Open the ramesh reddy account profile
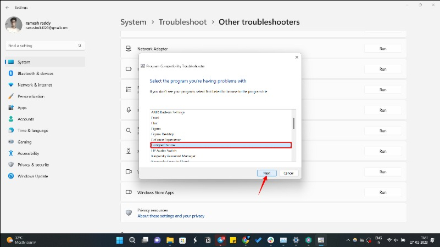Screen dimensions: 440x247 (x=37, y=25)
